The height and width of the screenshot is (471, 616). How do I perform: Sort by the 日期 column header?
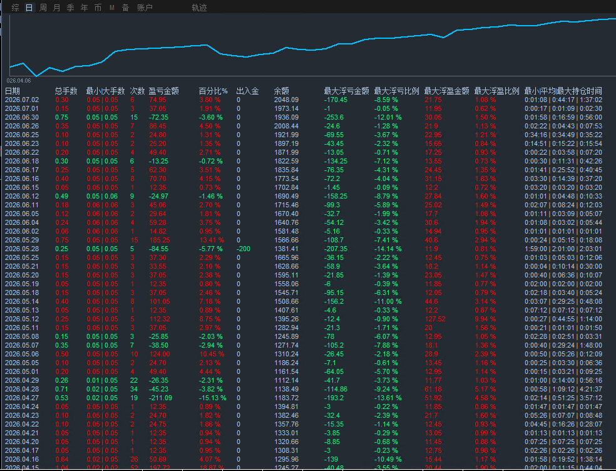click(x=12, y=91)
